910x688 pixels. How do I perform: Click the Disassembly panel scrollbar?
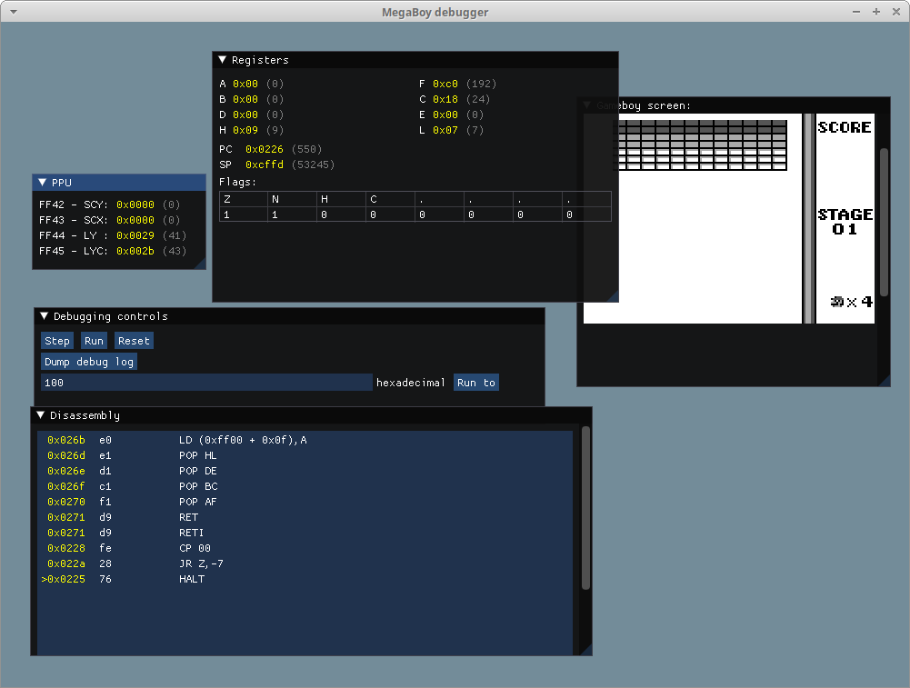pos(586,509)
